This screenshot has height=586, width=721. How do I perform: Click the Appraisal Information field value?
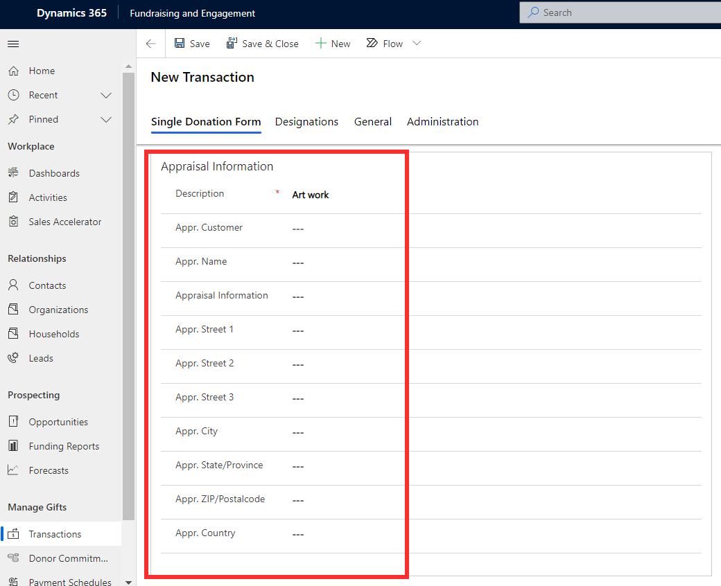point(298,296)
